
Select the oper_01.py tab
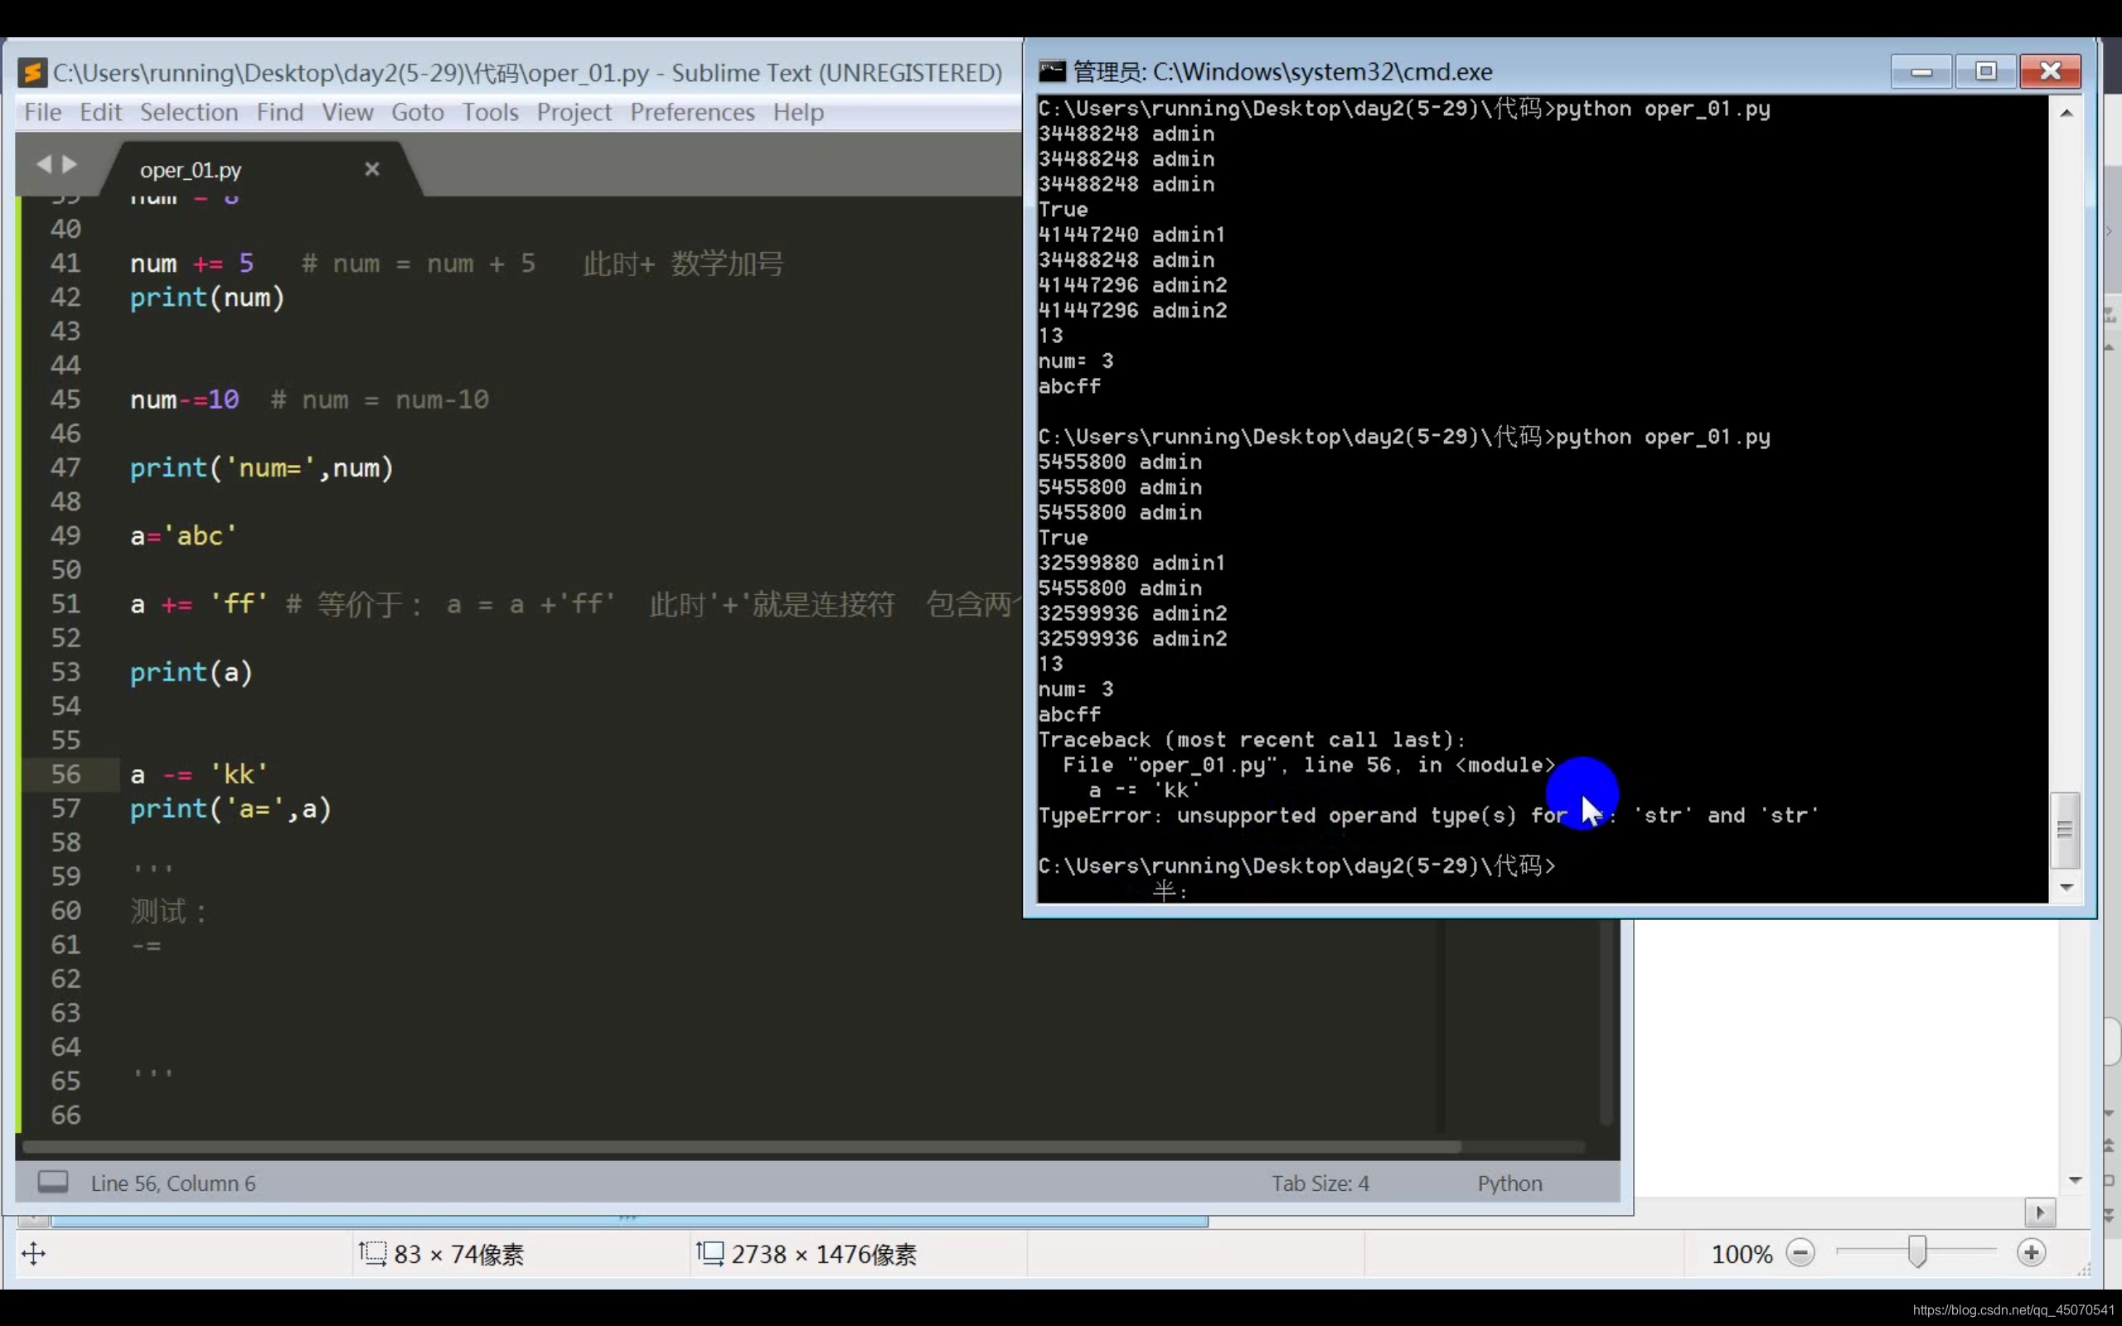tap(191, 170)
